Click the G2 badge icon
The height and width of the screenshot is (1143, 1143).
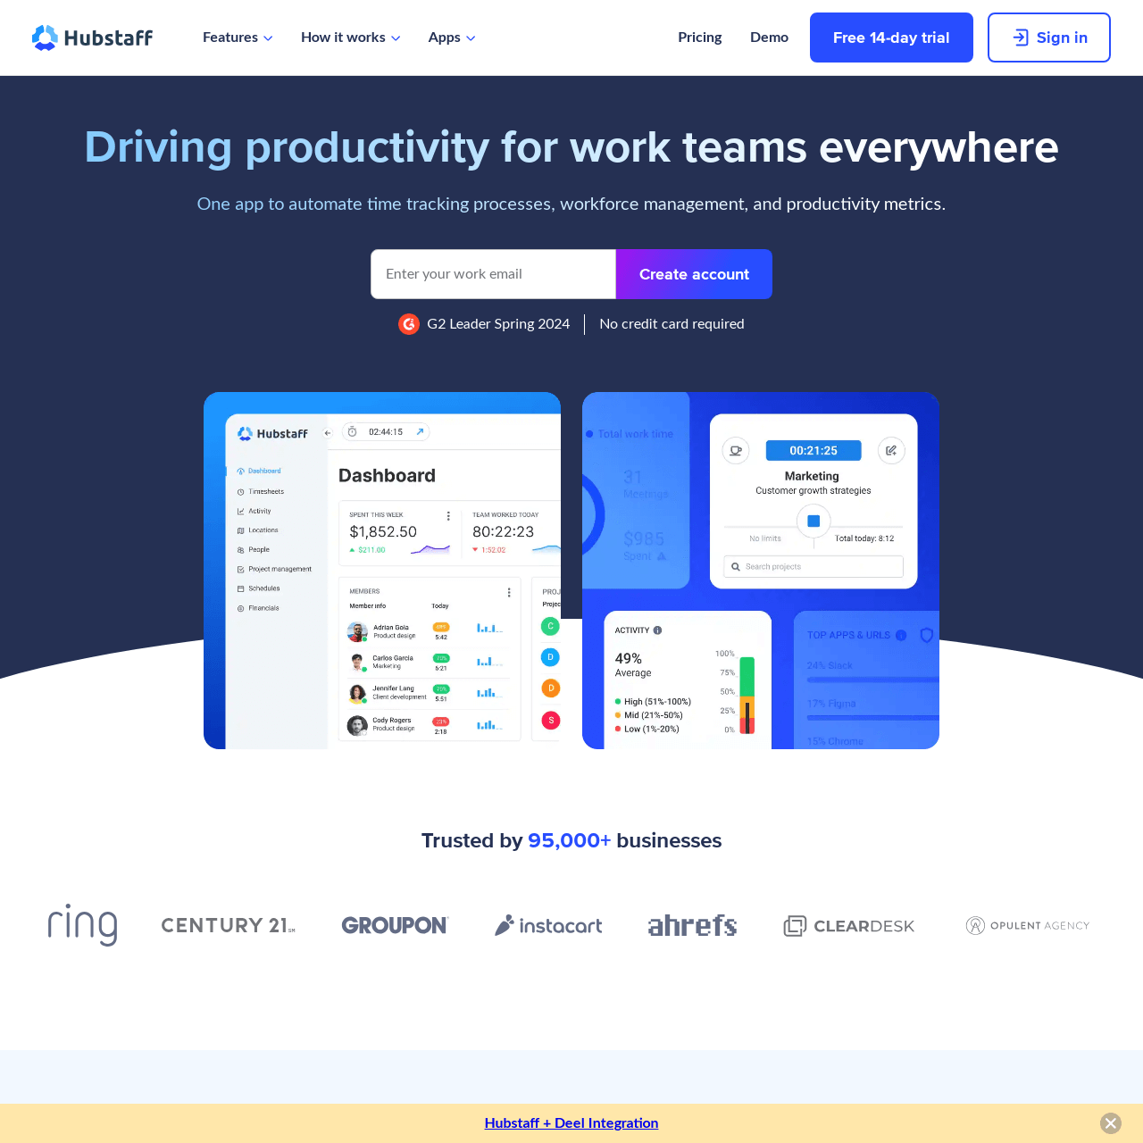pos(409,324)
